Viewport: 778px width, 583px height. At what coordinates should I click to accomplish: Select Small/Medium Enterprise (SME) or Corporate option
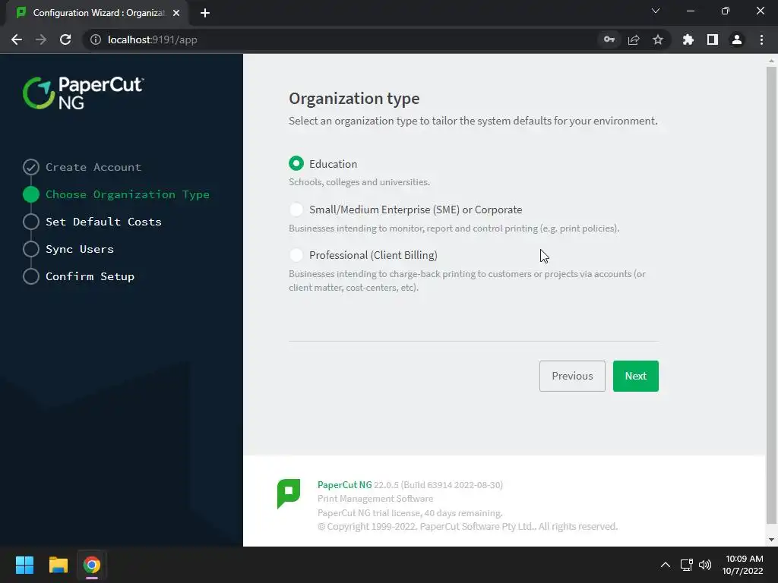296,210
